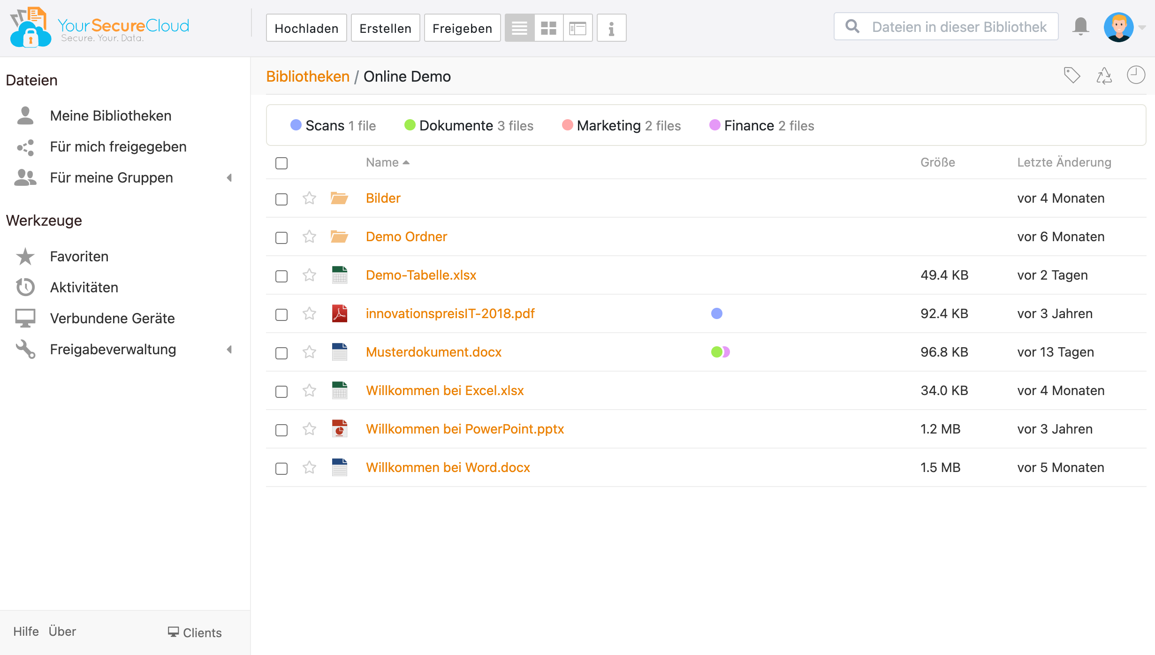Go to Für mich freigegeben
The width and height of the screenshot is (1155, 655).
[x=118, y=146]
